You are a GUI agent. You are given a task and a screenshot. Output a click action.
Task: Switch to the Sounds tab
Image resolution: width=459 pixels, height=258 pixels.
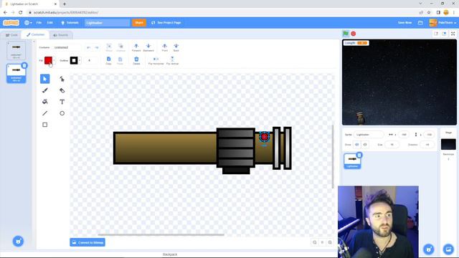click(x=60, y=35)
